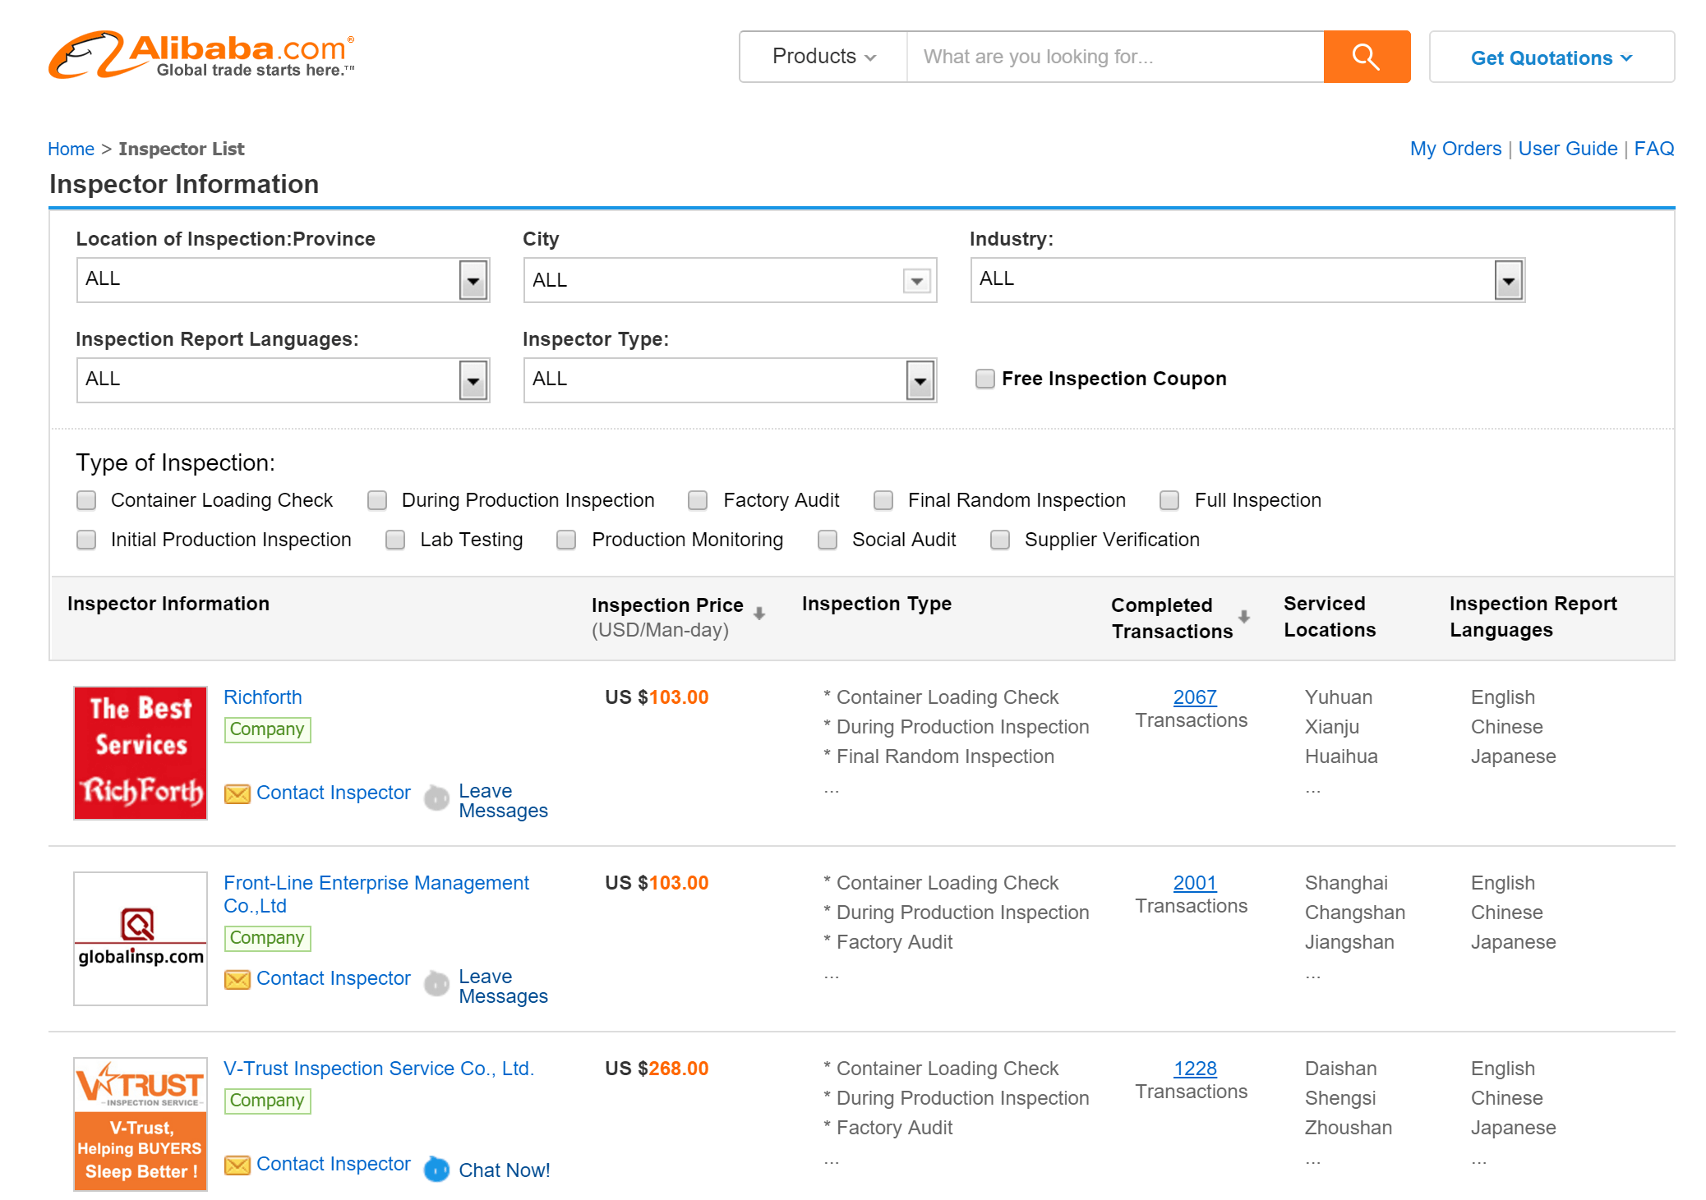Image resolution: width=1706 pixels, height=1200 pixels.
Task: Sort by Completed Transactions arrow
Action: (1244, 616)
